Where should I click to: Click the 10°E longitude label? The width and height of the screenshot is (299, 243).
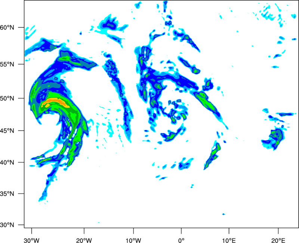[229, 240]
